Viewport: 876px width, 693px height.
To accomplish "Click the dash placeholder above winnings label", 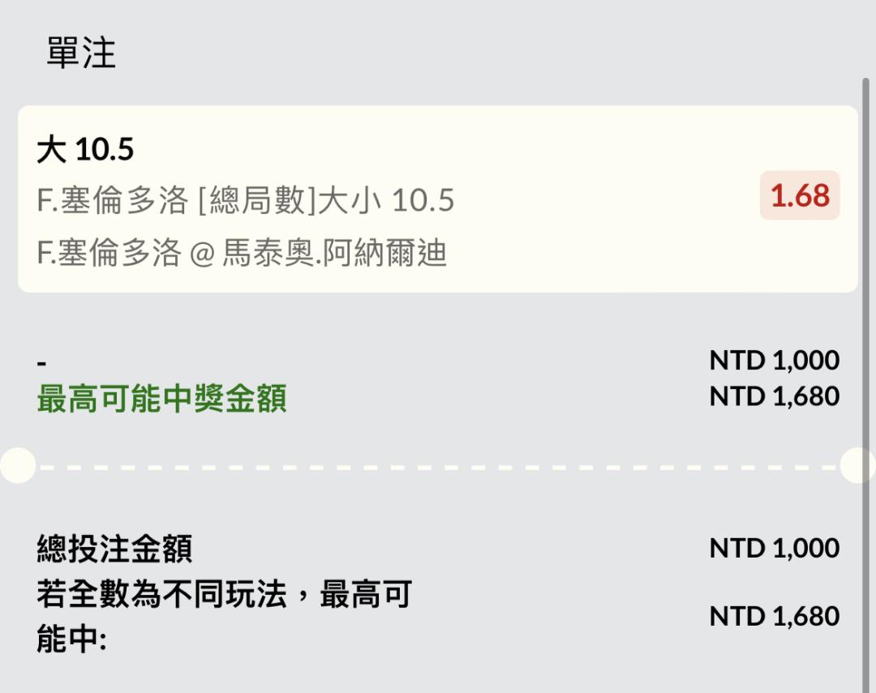I will pyautogui.click(x=41, y=364).
